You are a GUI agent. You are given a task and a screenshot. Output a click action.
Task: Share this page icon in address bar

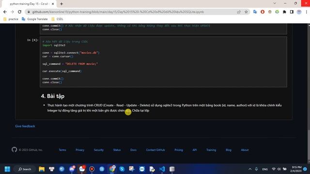[x=239, y=12]
